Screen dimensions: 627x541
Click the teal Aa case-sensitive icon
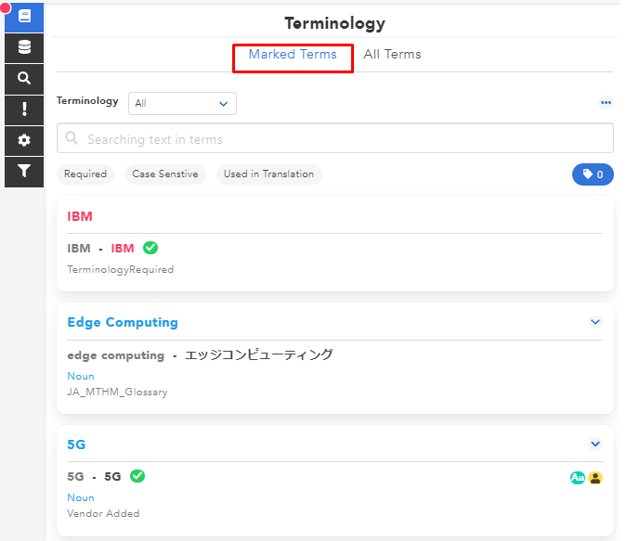577,478
